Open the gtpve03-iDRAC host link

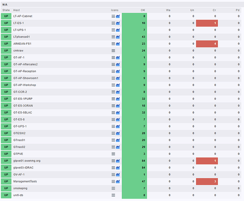(25, 168)
